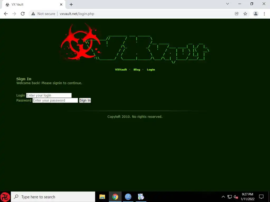Select the VX Vault browser tab
270x202 pixels.
click(33, 5)
